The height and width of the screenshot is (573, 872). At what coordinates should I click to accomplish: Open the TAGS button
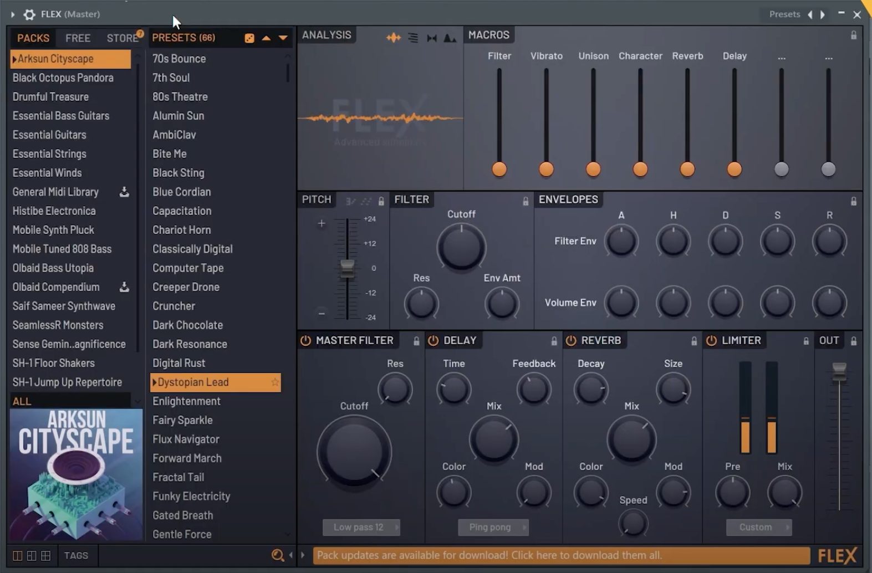click(76, 555)
